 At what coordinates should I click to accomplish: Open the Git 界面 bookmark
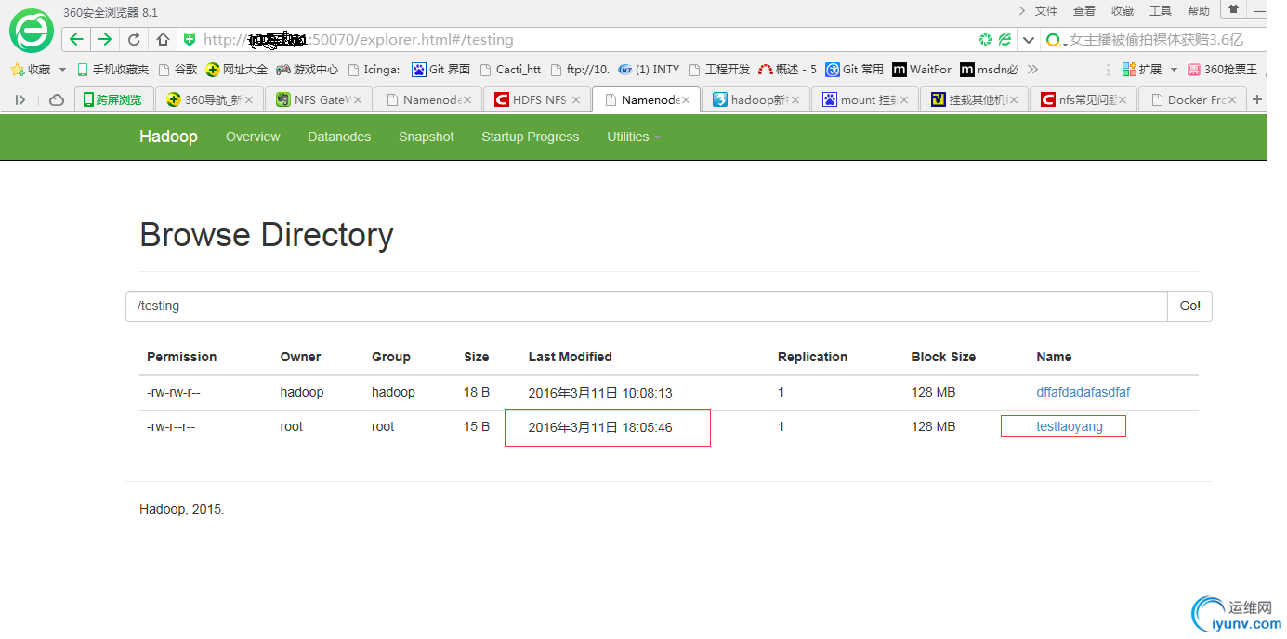[x=441, y=70]
